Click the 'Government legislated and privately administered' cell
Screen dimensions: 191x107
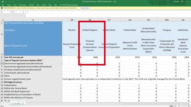tap(33, 67)
